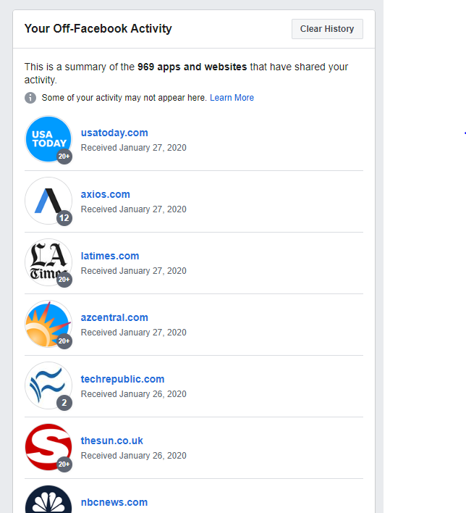Screen dimensions: 466x513
Task: Select 'Received January 26, 2020' under techrepublic.com
Action: [x=134, y=393]
